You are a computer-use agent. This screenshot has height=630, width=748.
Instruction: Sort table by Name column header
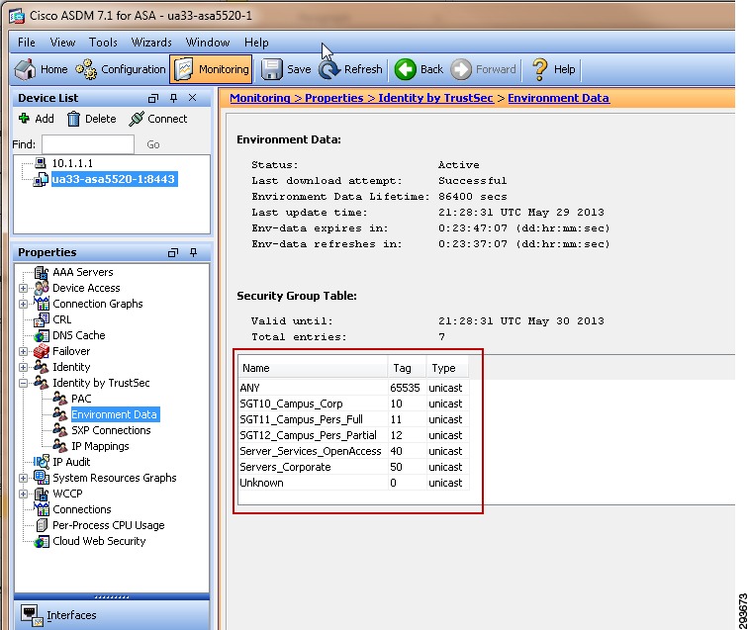pyautogui.click(x=313, y=368)
